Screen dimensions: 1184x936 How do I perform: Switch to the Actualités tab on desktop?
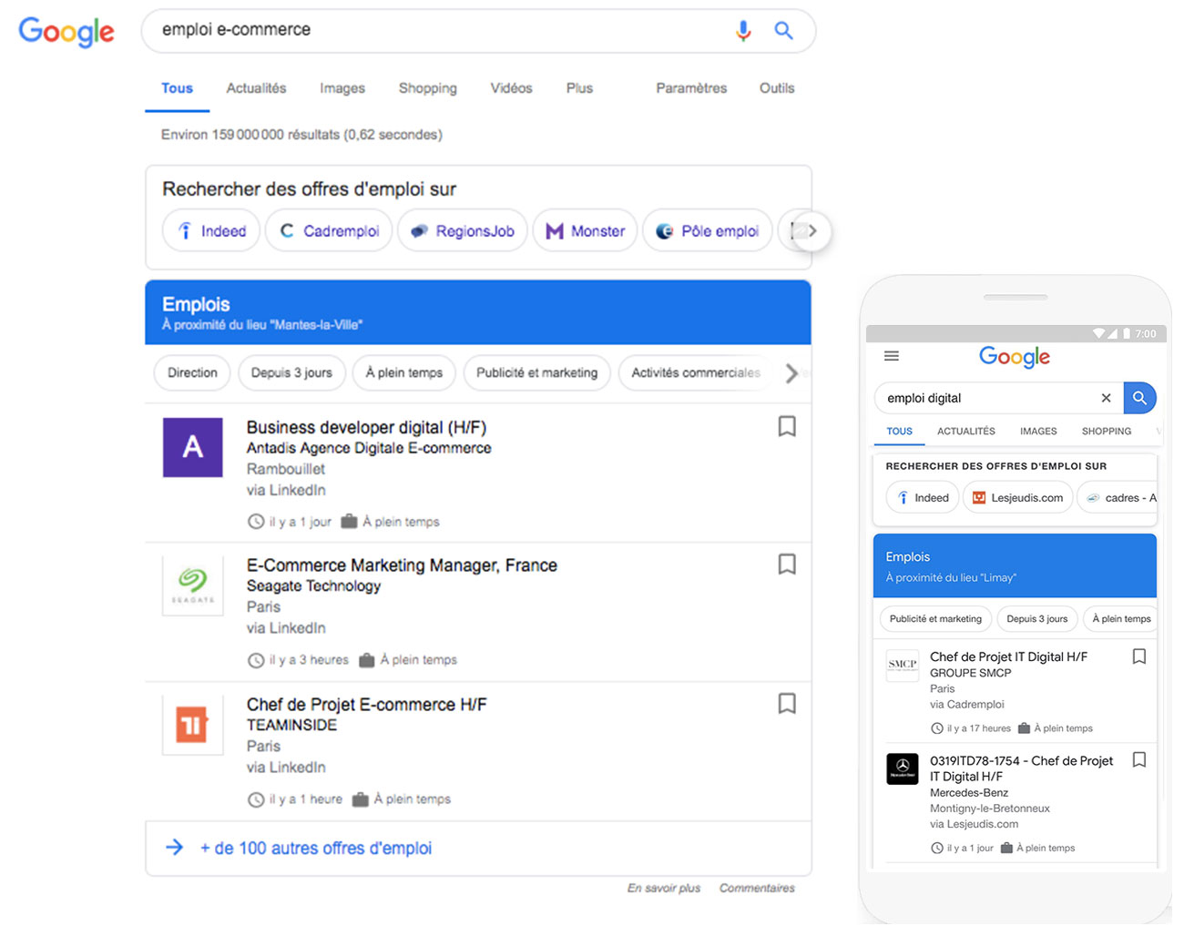click(x=256, y=88)
